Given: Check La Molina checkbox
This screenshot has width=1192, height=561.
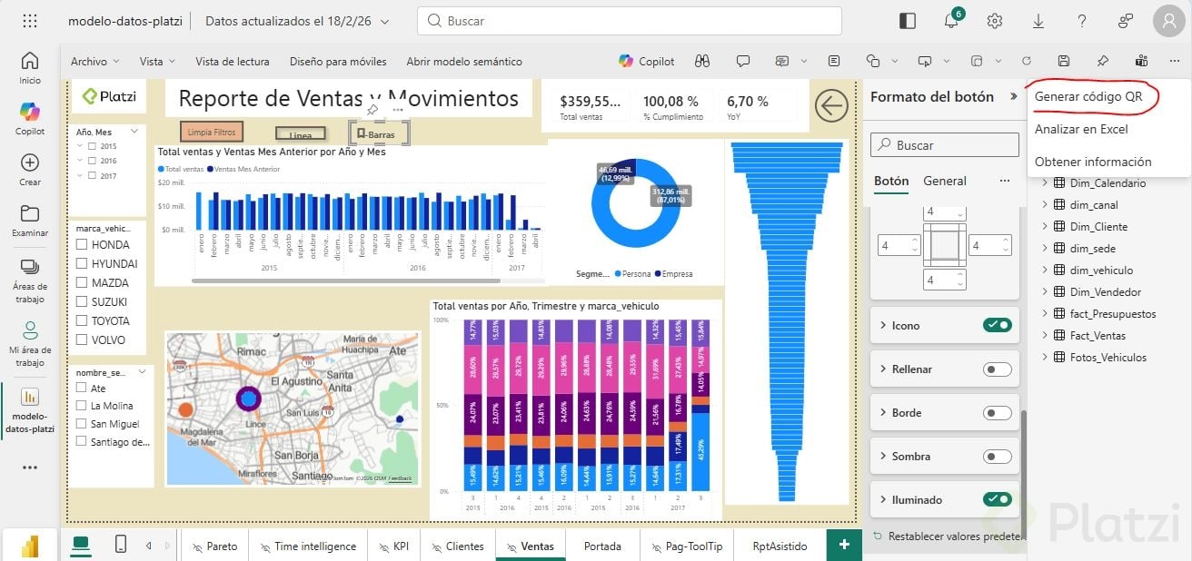Looking at the screenshot, I should click(x=82, y=406).
